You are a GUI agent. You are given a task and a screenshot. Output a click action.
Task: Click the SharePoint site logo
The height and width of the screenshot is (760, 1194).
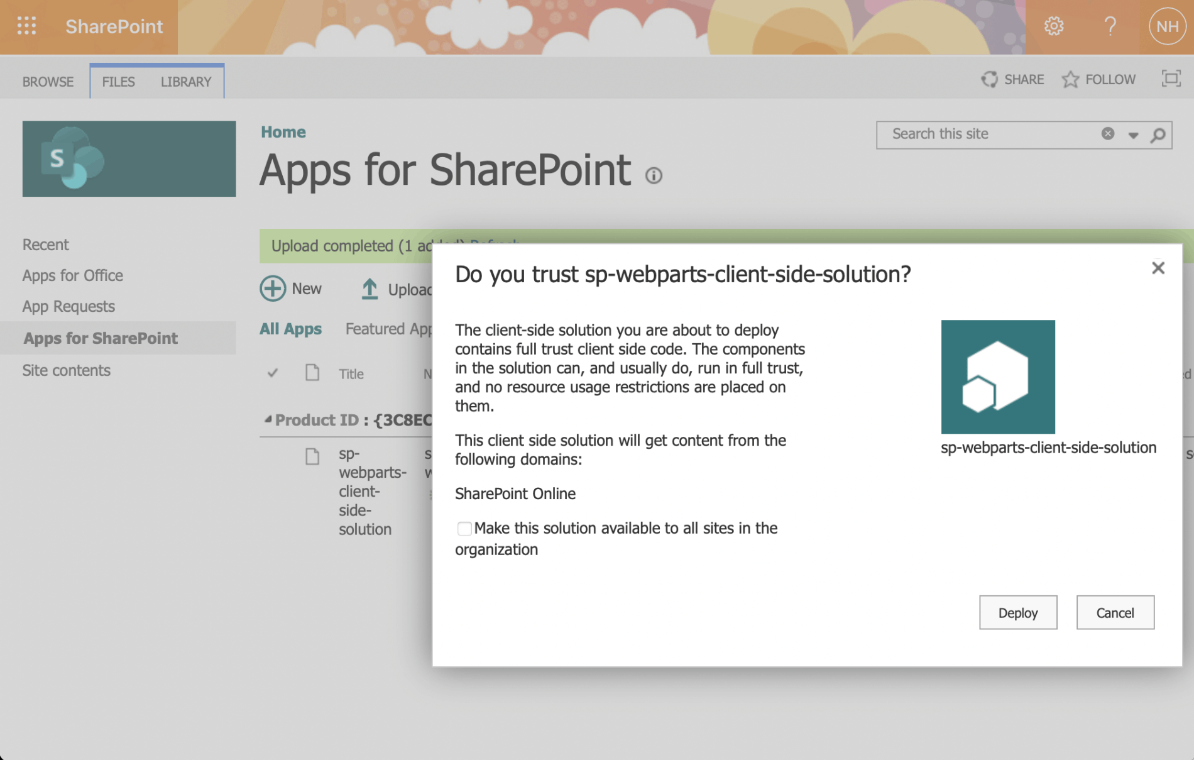(x=129, y=158)
